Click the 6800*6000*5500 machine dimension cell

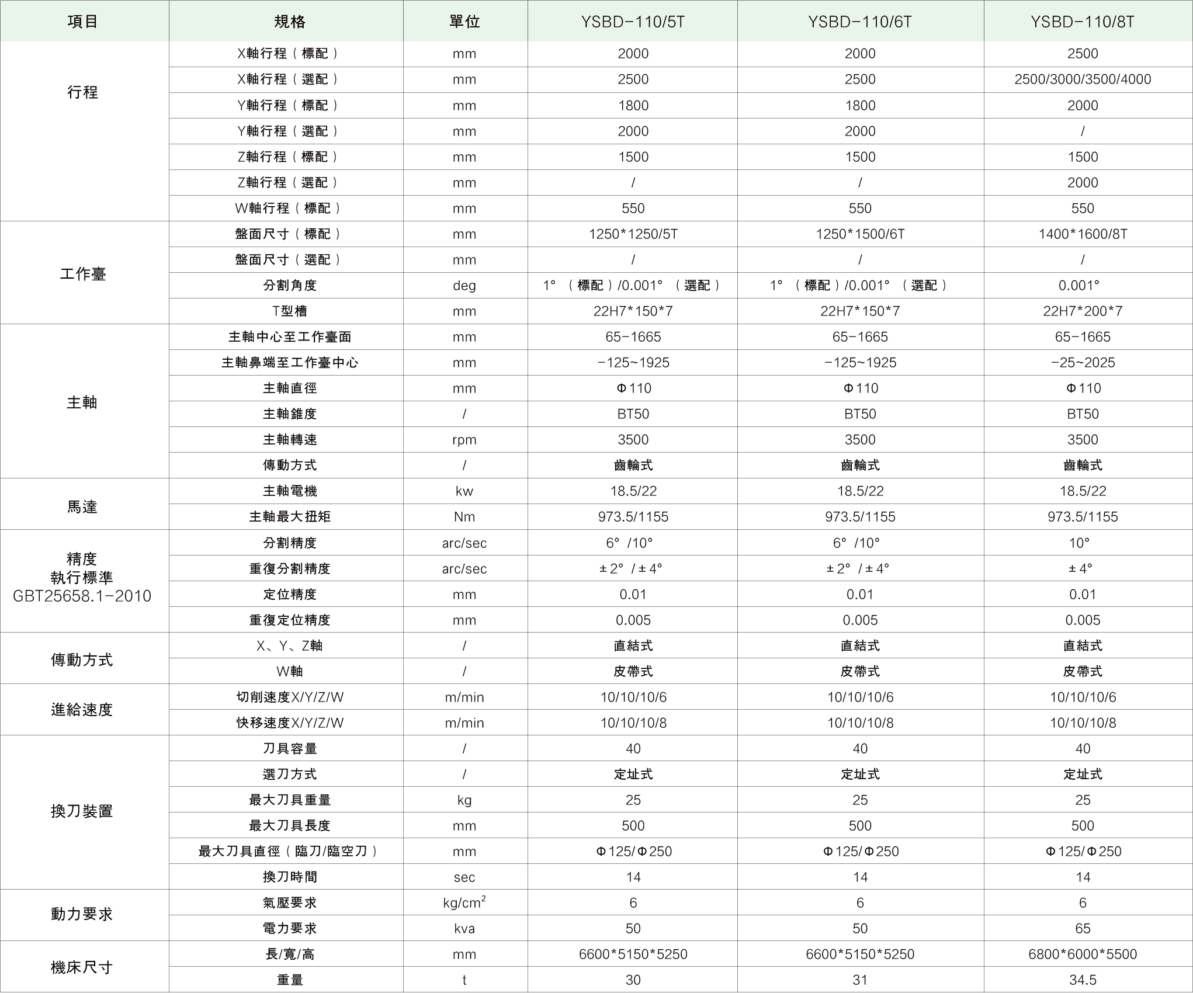[x=1082, y=954]
